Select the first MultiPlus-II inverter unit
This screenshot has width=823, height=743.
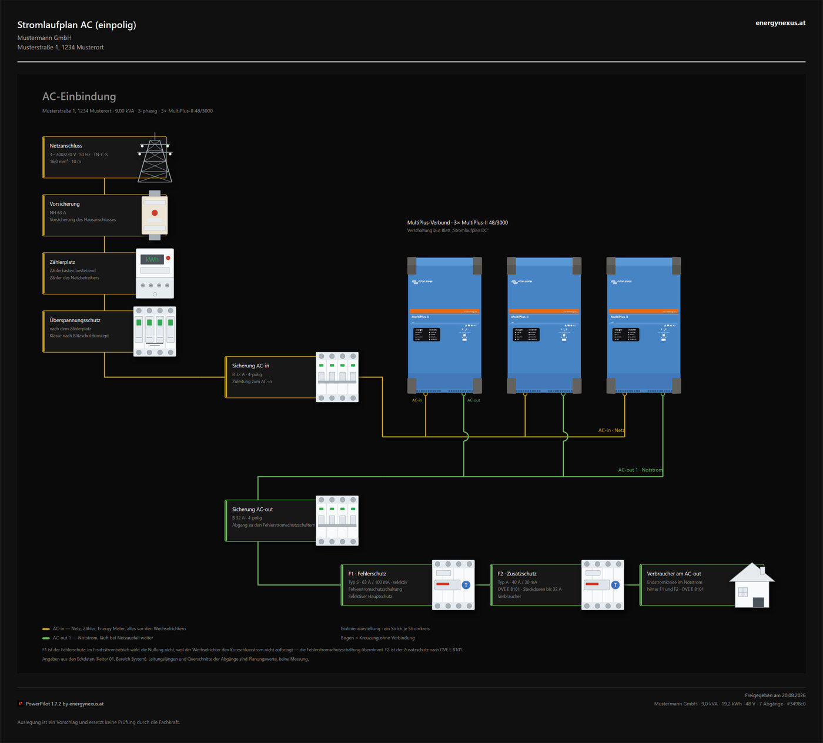click(444, 325)
